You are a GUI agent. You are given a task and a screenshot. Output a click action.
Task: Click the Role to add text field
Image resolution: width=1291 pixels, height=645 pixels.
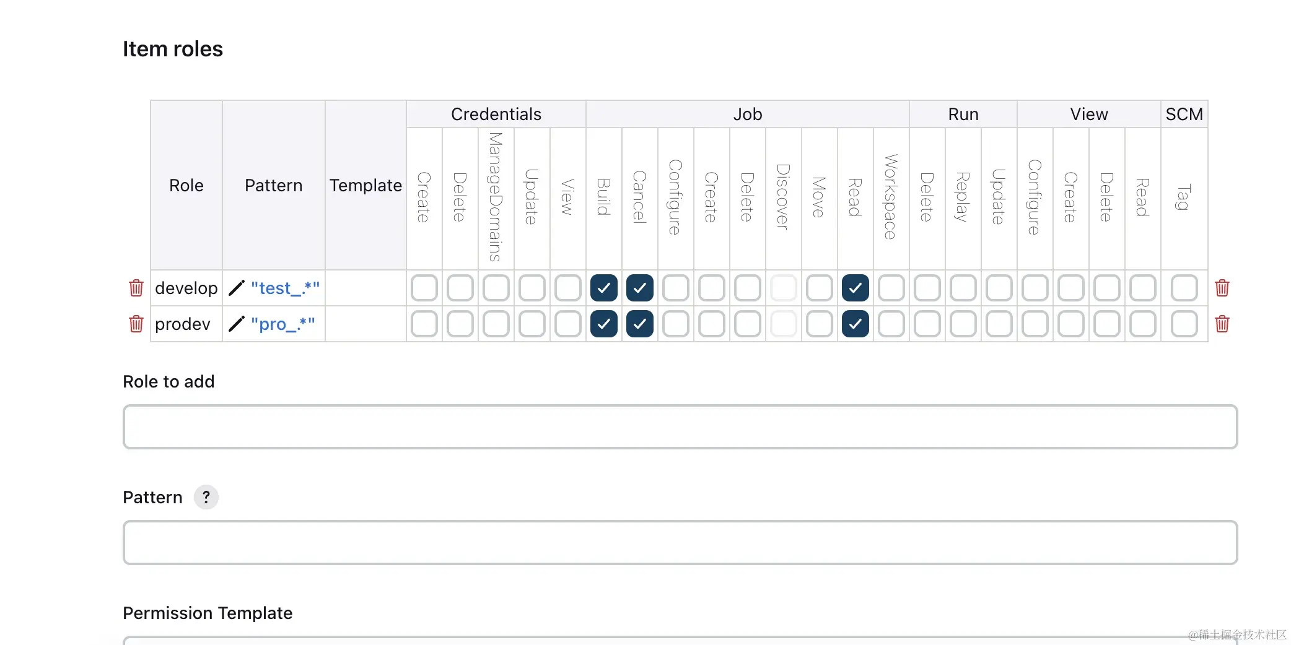pyautogui.click(x=680, y=426)
